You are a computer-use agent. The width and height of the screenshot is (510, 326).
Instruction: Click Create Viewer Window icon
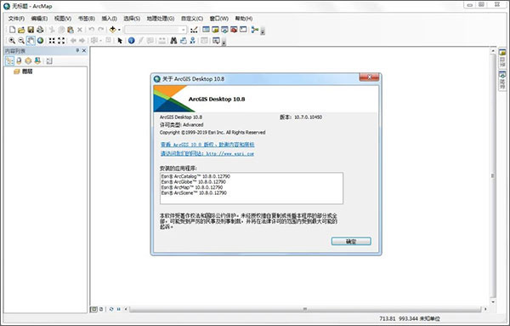pyautogui.click(x=216, y=40)
